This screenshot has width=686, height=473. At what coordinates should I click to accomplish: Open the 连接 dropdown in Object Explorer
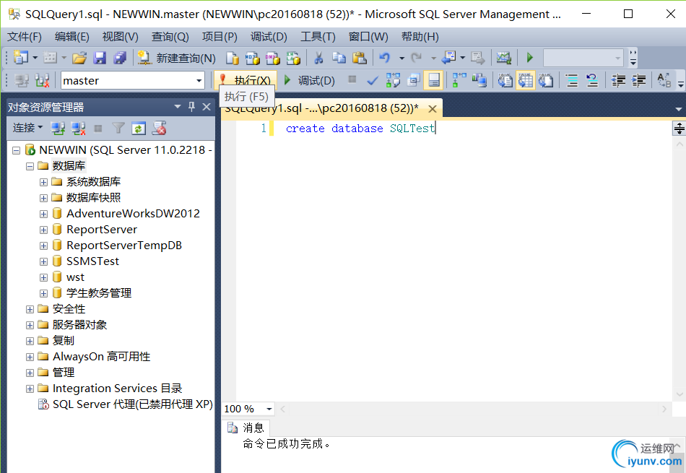pyautogui.click(x=27, y=128)
